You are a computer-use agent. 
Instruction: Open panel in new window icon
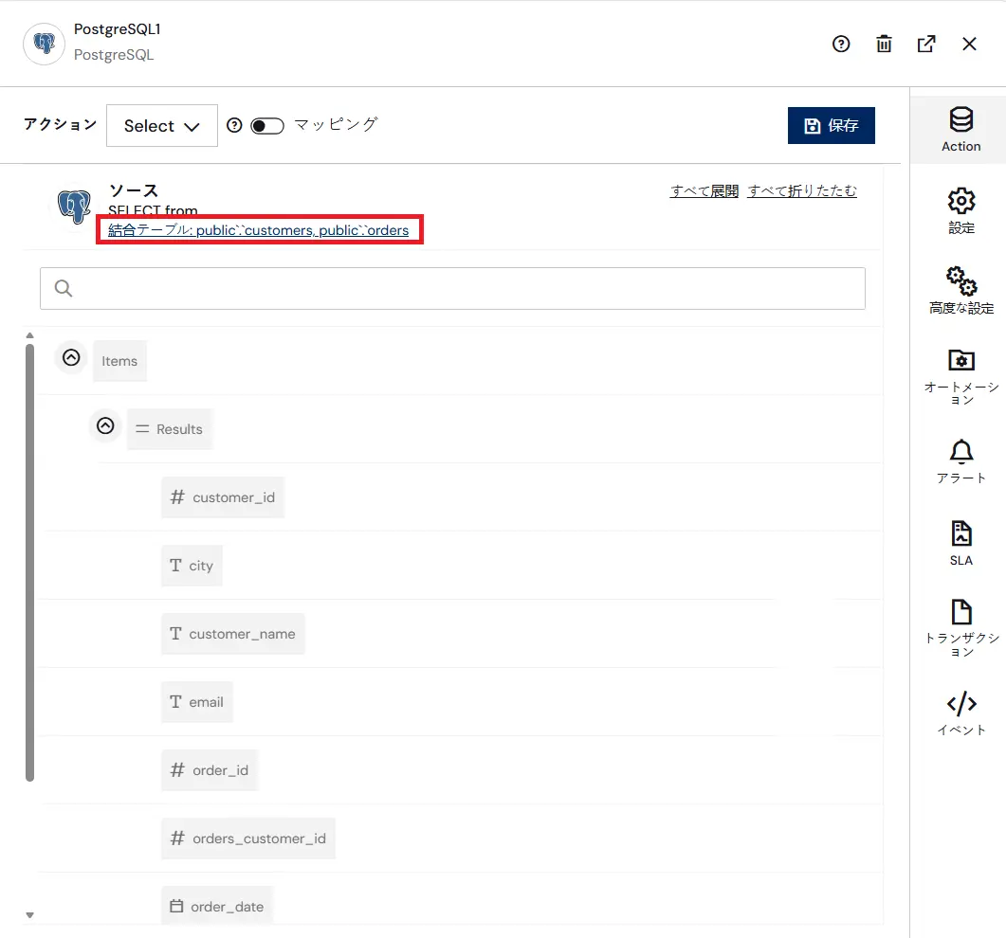click(926, 44)
